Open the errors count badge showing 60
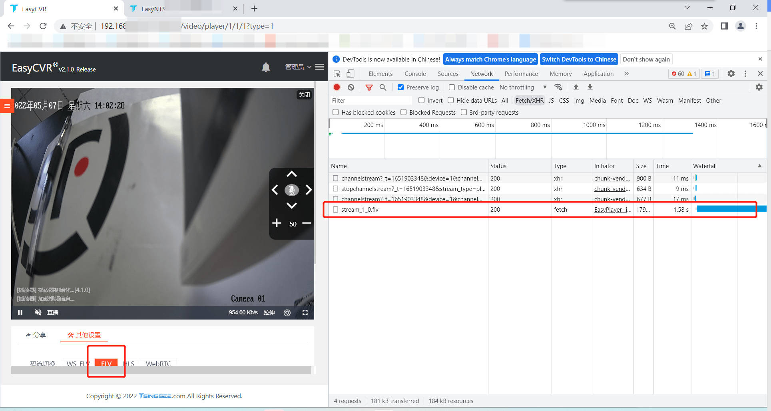The width and height of the screenshot is (771, 411). [x=678, y=73]
